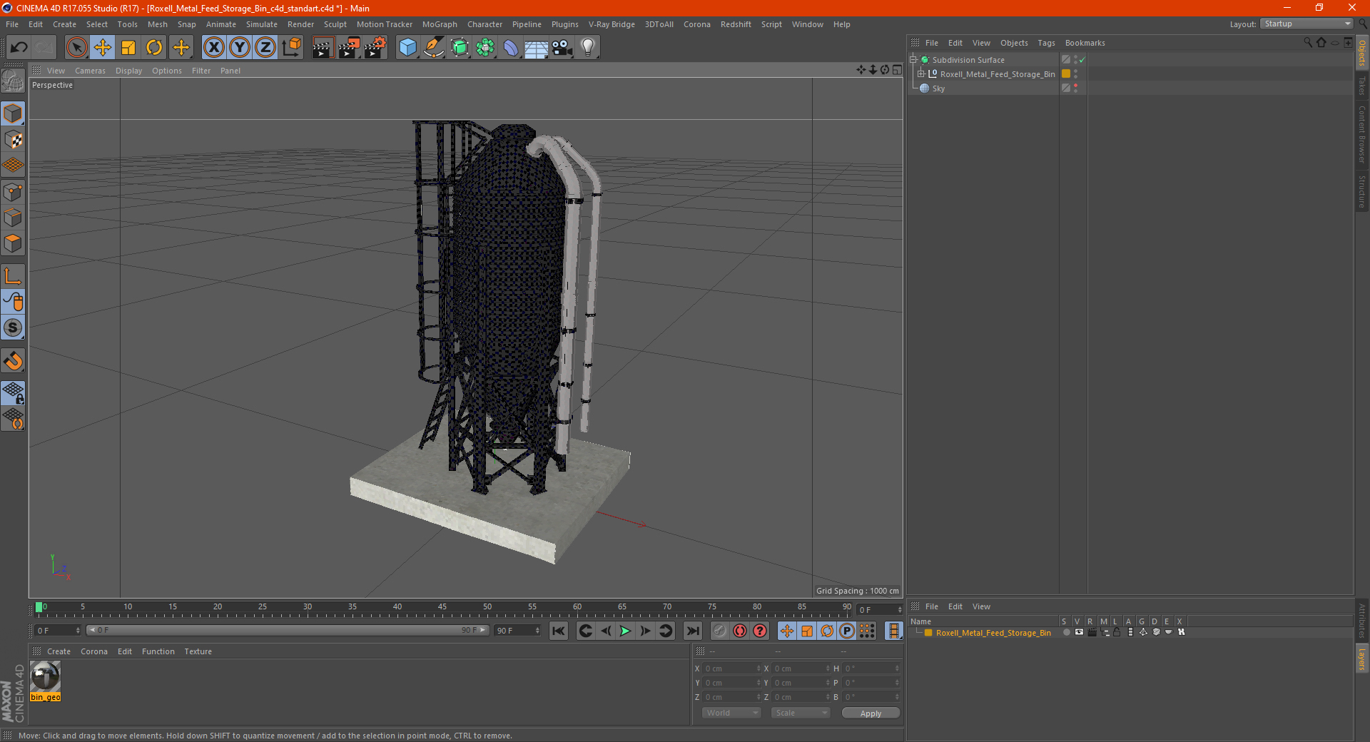Viewport: 1370px width, 742px height.
Task: Click Roxell bin layer color swatch
Action: [x=1066, y=73]
